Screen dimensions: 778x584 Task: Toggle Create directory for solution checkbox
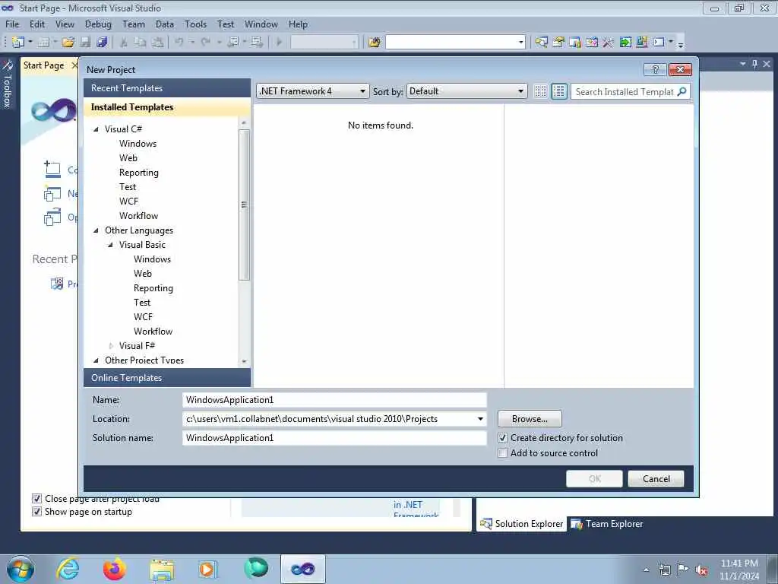503,437
